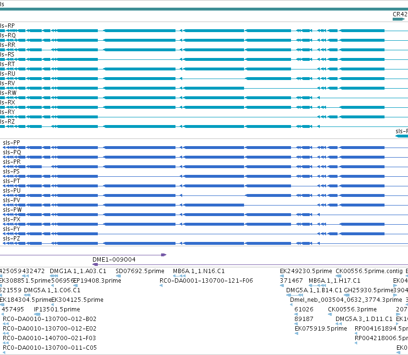Select the ls-RP transcript label

click(7, 26)
